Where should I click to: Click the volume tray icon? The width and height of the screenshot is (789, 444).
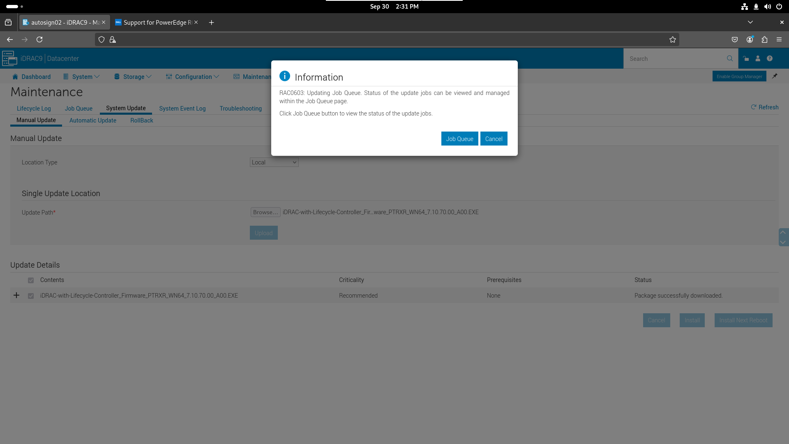[768, 7]
